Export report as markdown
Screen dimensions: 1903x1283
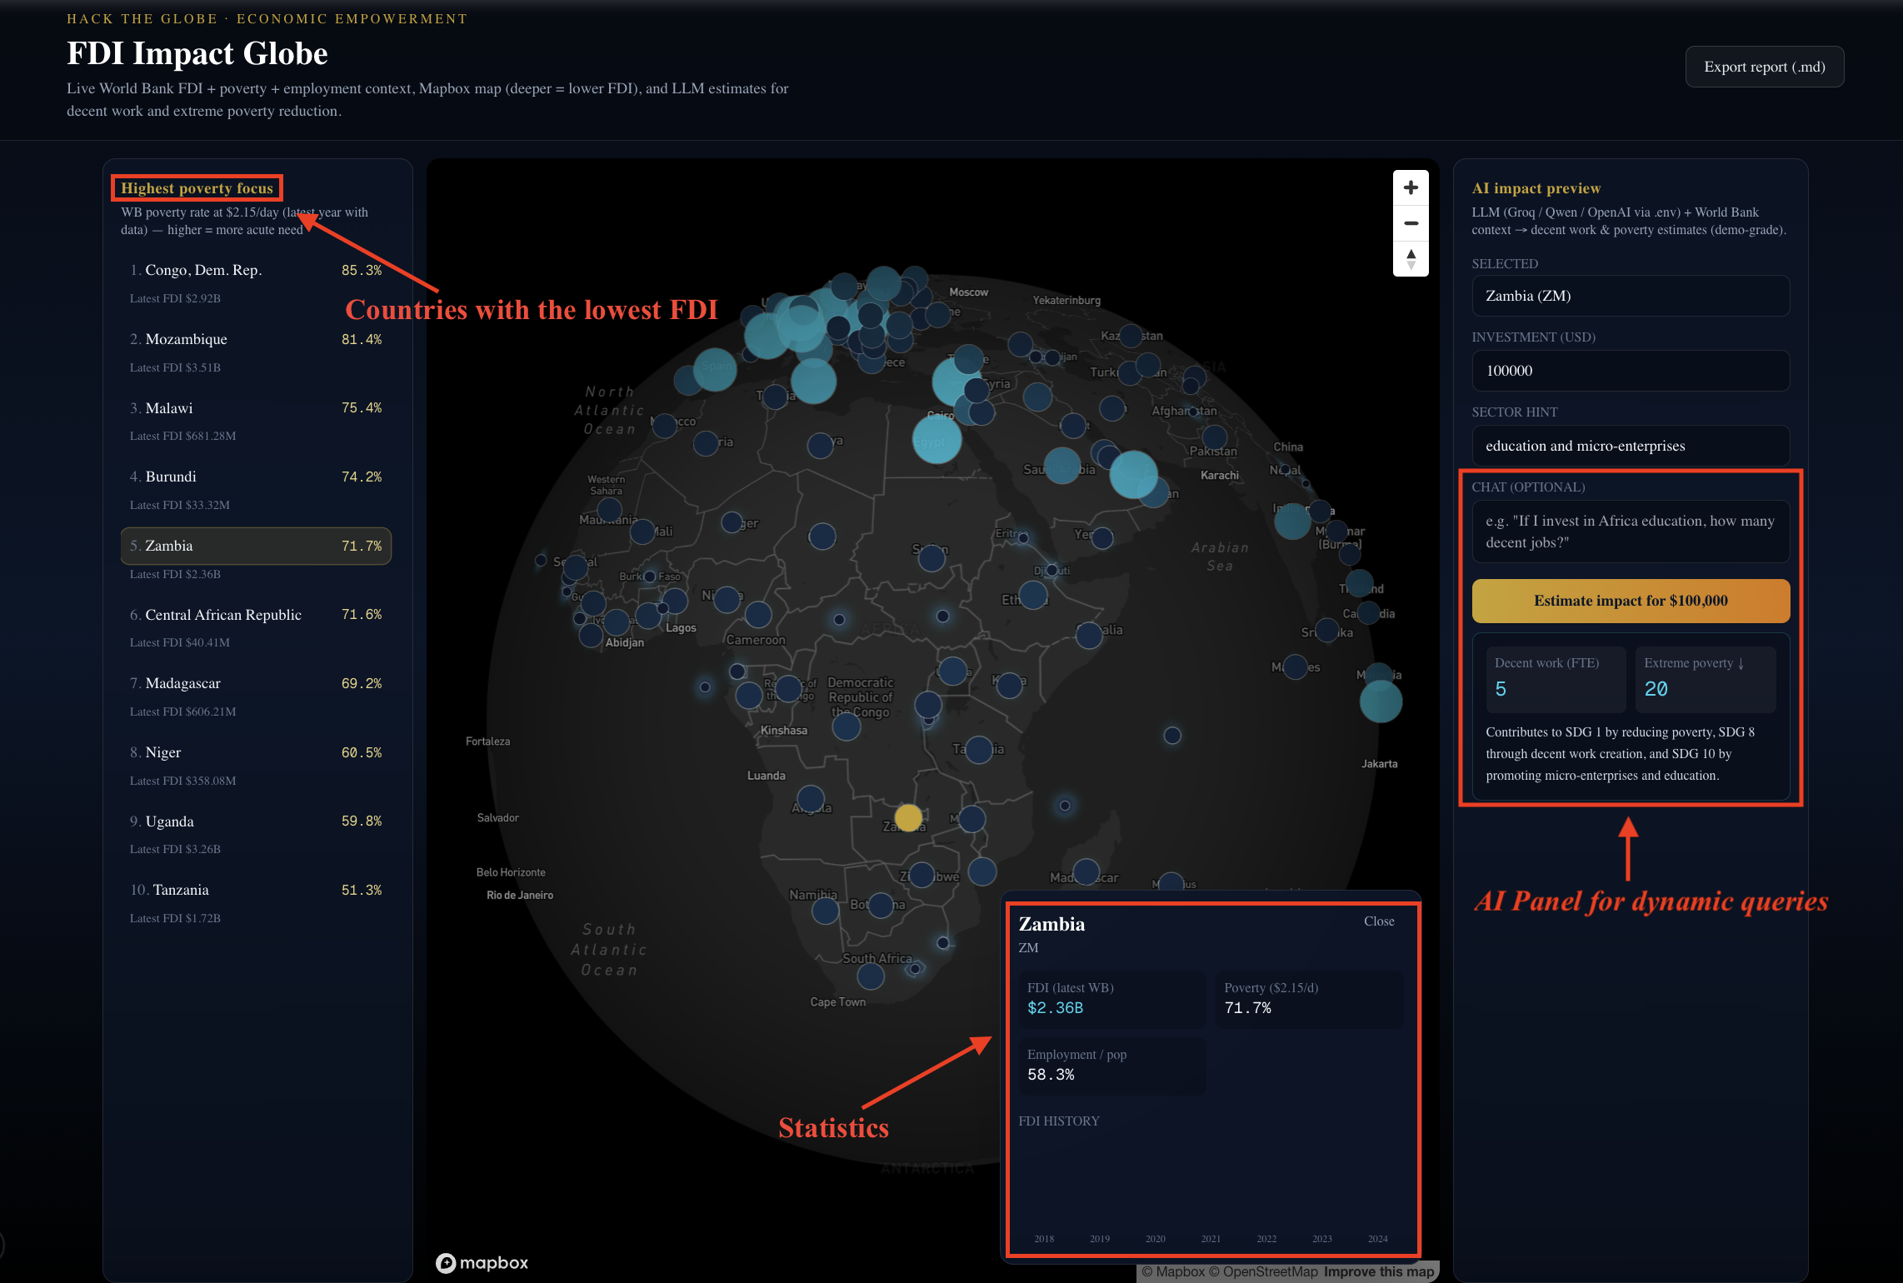pyautogui.click(x=1764, y=67)
